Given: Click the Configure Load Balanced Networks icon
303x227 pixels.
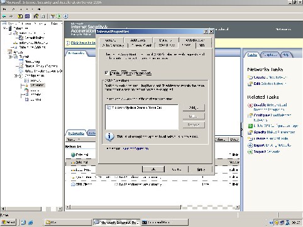Looking at the screenshot, I should click(x=250, y=116).
